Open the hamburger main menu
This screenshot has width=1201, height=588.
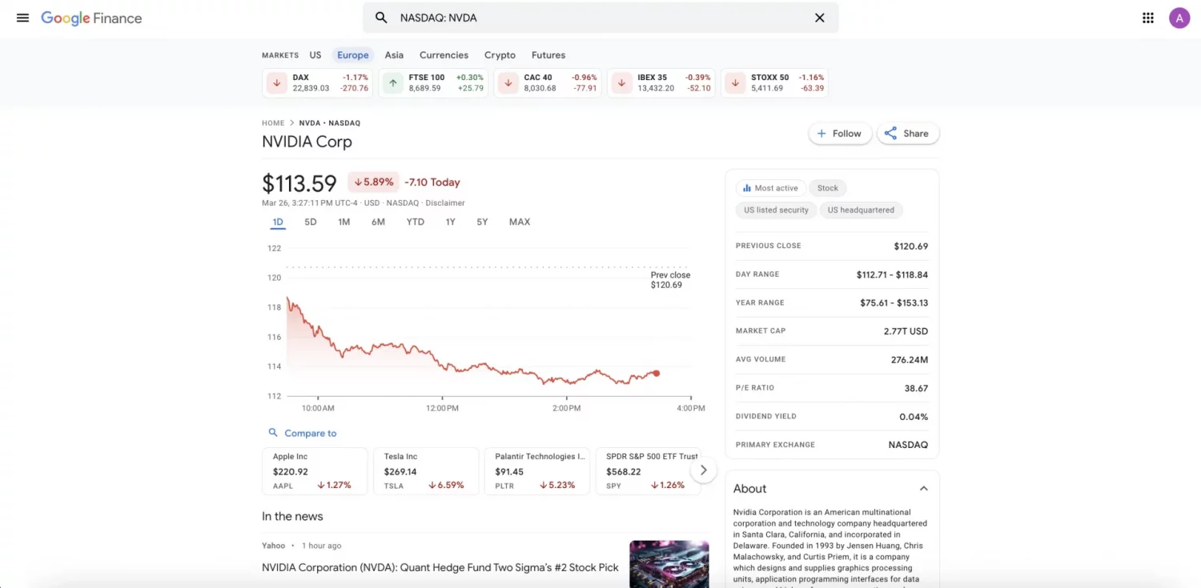coord(22,18)
